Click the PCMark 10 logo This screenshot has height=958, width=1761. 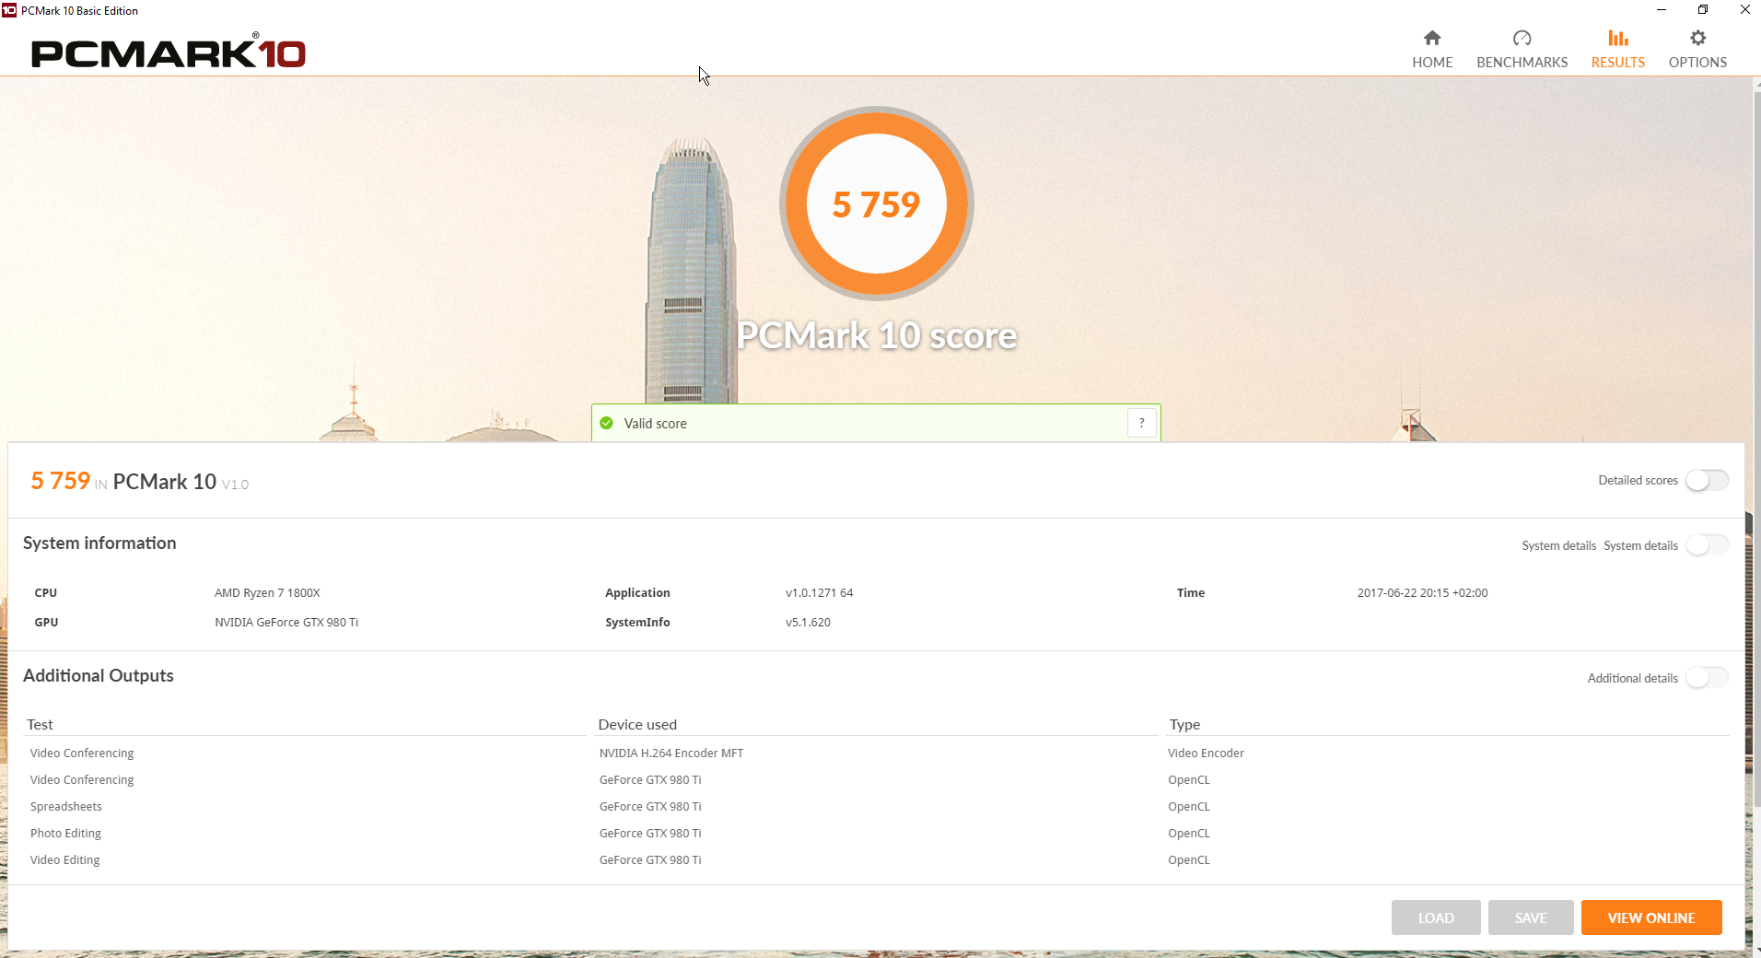(169, 53)
